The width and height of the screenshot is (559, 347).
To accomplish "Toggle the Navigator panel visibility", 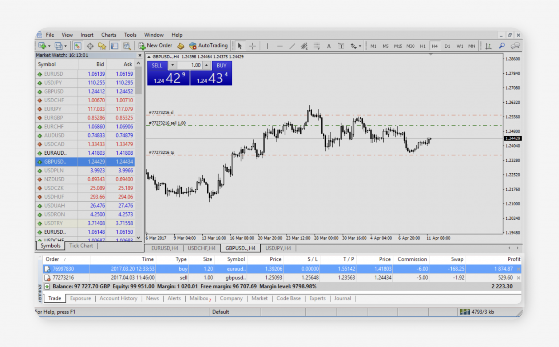I will (x=102, y=46).
